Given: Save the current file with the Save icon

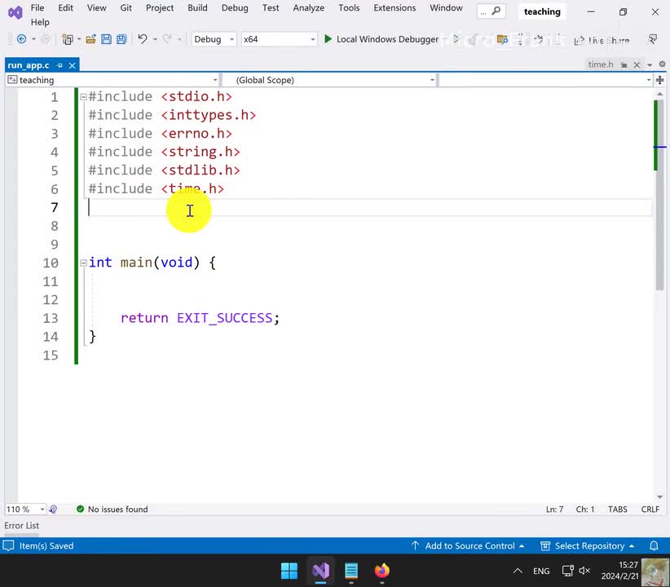Looking at the screenshot, I should click(106, 39).
